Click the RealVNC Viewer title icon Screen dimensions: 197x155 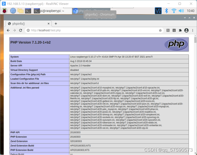(x=4, y=4)
